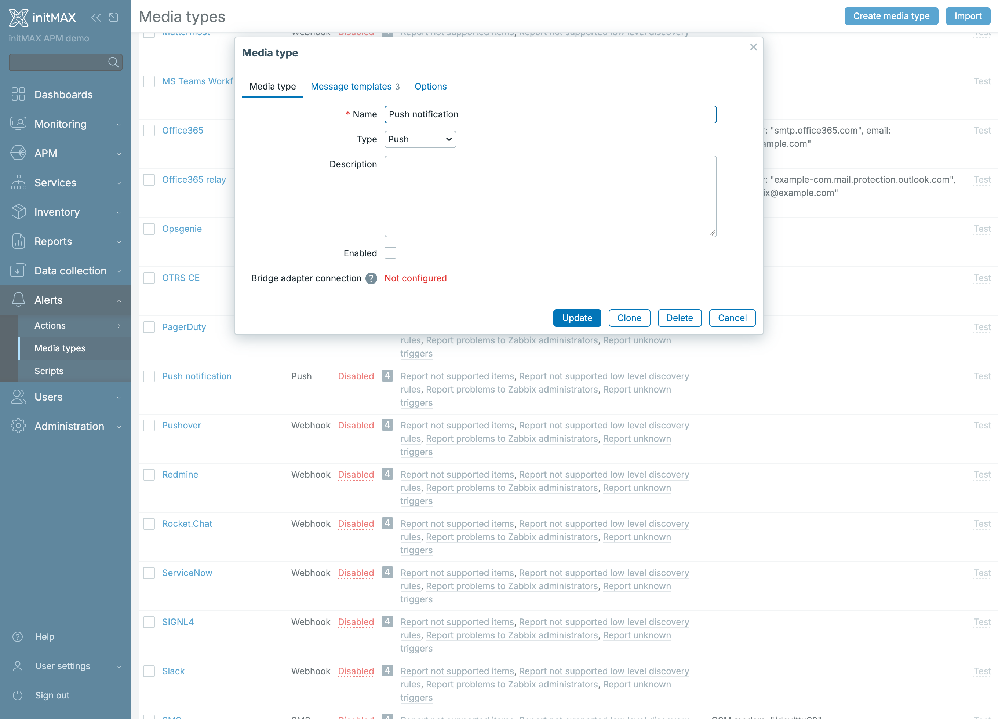This screenshot has width=998, height=719.
Task: Click the Delete button
Action: (x=680, y=318)
